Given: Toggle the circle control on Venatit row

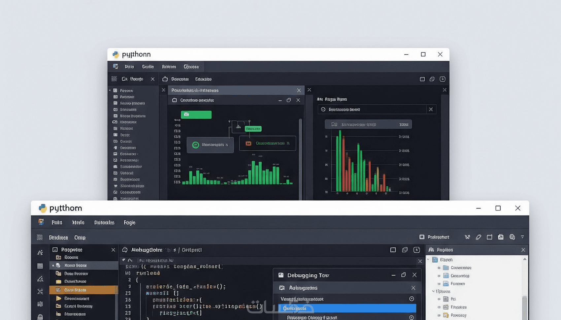Looking at the screenshot, I should (412, 299).
